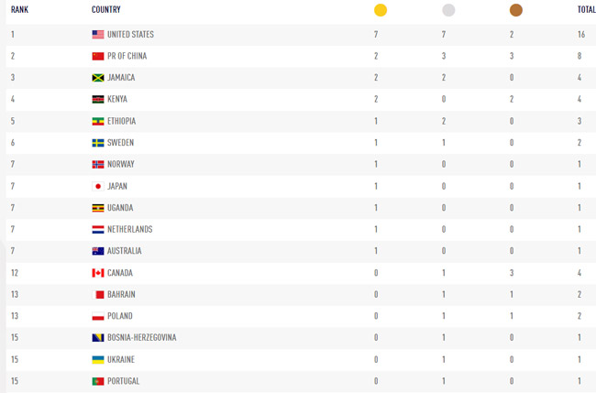Image resolution: width=596 pixels, height=393 pixels.
Task: Click the Japan flag icon
Action: click(x=98, y=186)
